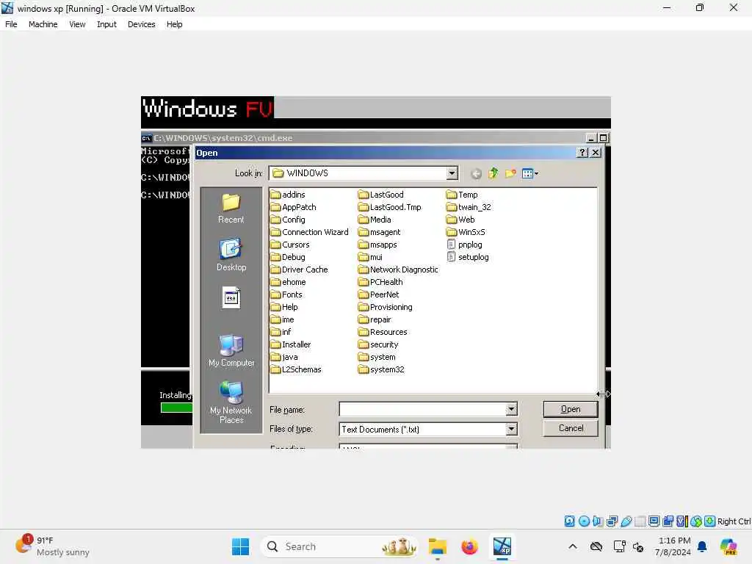Select the Connection Wizard folder
The height and width of the screenshot is (564, 752).
pos(309,232)
